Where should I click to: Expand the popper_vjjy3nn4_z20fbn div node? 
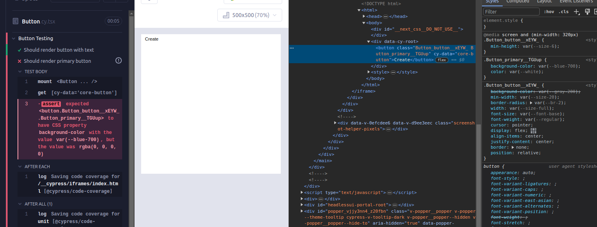point(302,211)
